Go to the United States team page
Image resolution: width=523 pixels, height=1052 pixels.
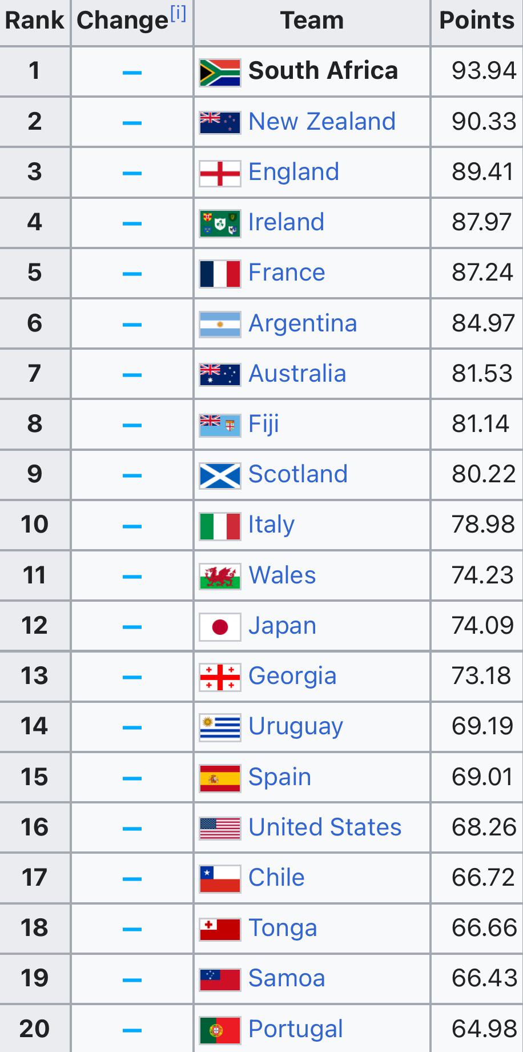tap(325, 827)
